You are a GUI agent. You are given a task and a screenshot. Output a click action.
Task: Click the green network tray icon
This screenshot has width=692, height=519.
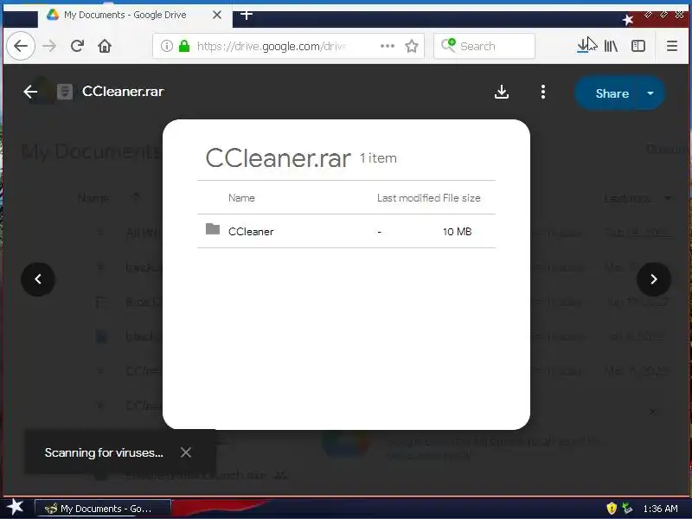(x=626, y=509)
